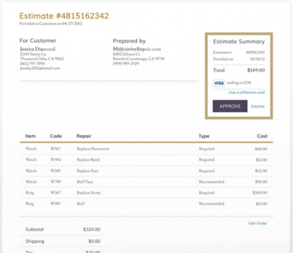
Task: Click the W567 code cell
Action: click(x=55, y=149)
